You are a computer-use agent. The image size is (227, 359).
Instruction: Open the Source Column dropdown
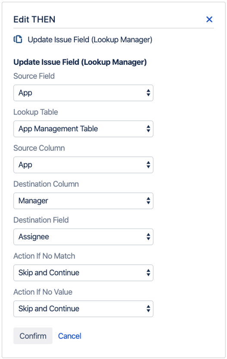[x=84, y=165]
